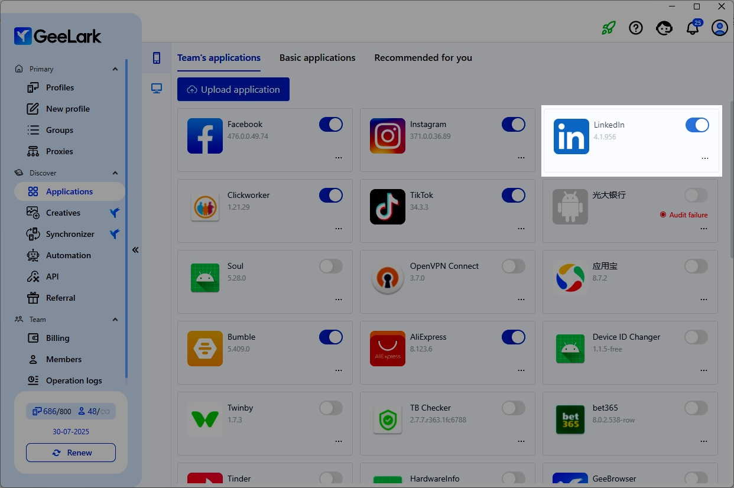
Task: Collapse sidebar with double-chevron icon
Action: (135, 250)
